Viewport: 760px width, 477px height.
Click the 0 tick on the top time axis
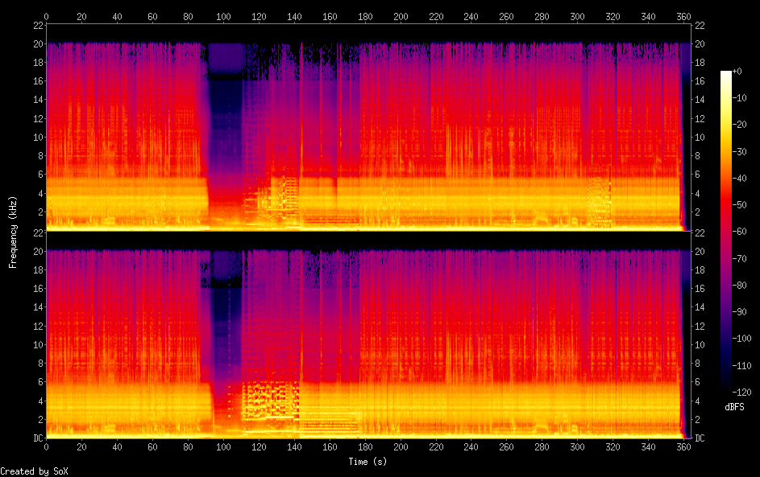coord(46,16)
